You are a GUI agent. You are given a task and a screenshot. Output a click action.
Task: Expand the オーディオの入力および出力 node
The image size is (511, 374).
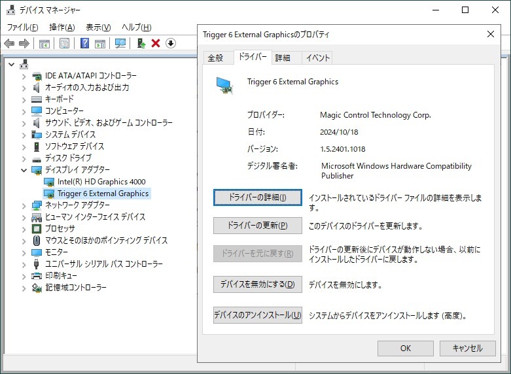point(24,88)
